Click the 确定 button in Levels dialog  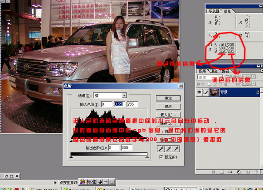tap(168, 98)
